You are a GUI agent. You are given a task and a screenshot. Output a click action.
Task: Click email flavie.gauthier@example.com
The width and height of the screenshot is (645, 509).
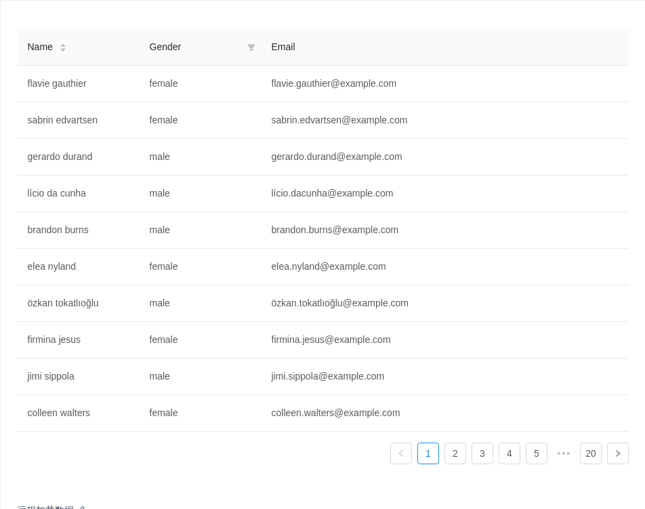(333, 83)
